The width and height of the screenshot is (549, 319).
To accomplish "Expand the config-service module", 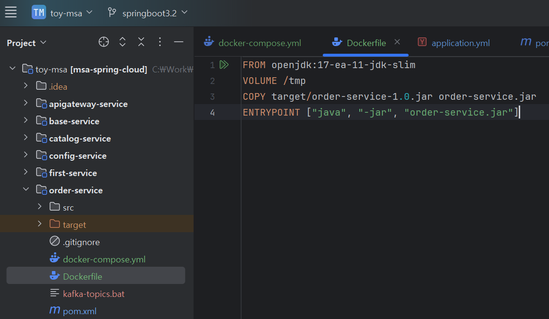I will [25, 155].
